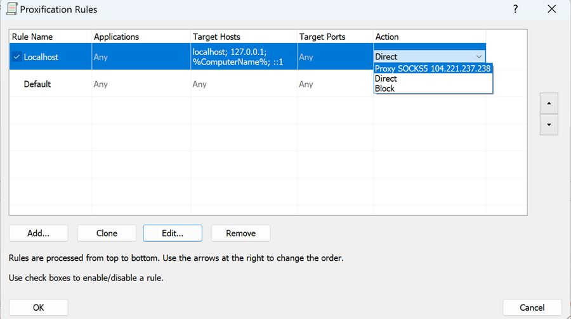Close the Proxification Rules dialog
The image size is (571, 319).
coord(552,9)
